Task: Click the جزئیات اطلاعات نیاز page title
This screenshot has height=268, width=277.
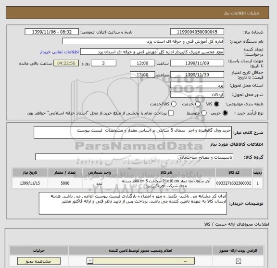Action: (241, 13)
